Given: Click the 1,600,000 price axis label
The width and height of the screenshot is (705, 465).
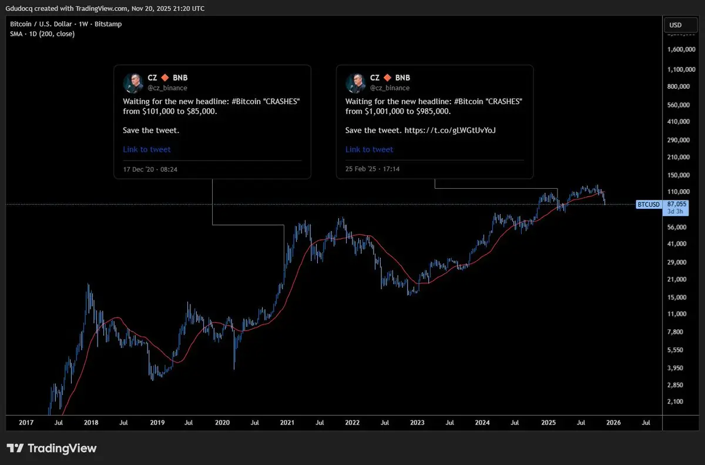Looking at the screenshot, I should click(x=682, y=50).
